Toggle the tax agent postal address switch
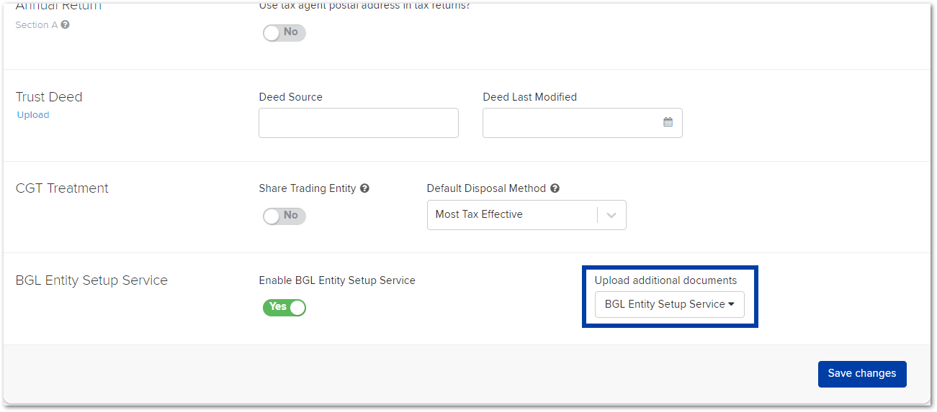 click(284, 32)
